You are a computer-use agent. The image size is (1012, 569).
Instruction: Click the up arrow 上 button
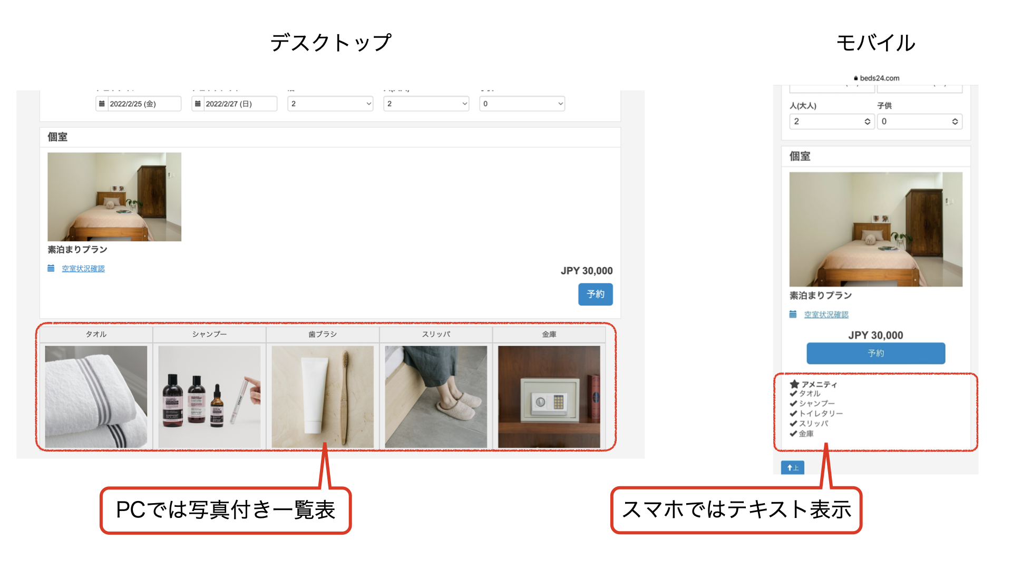(x=792, y=467)
